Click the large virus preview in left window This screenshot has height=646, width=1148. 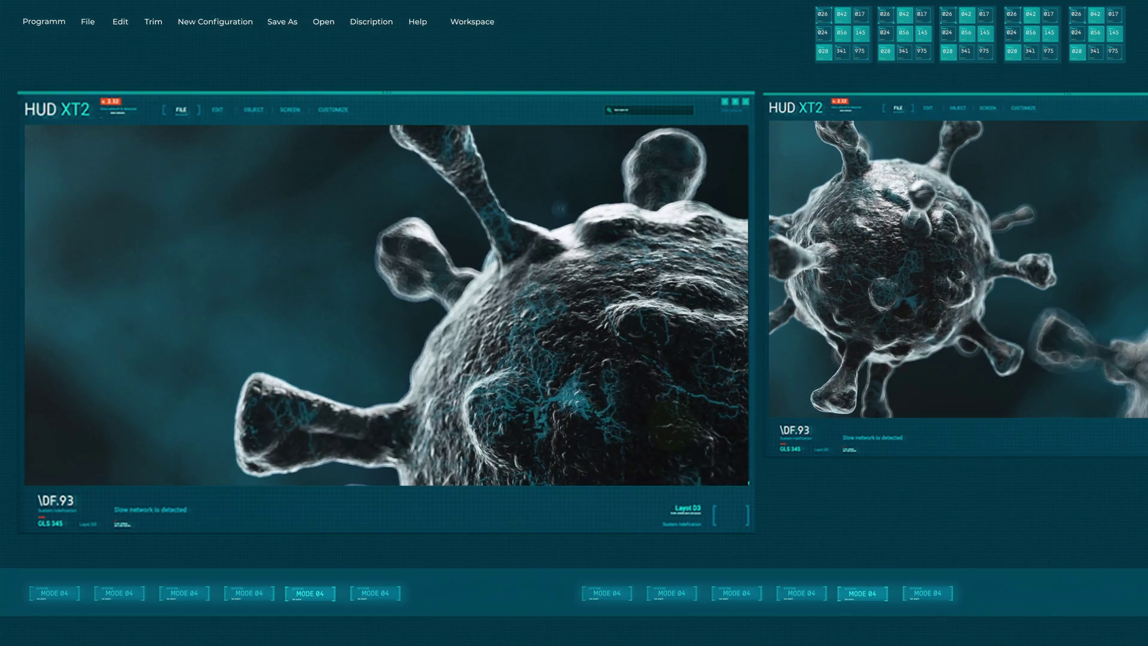point(386,305)
